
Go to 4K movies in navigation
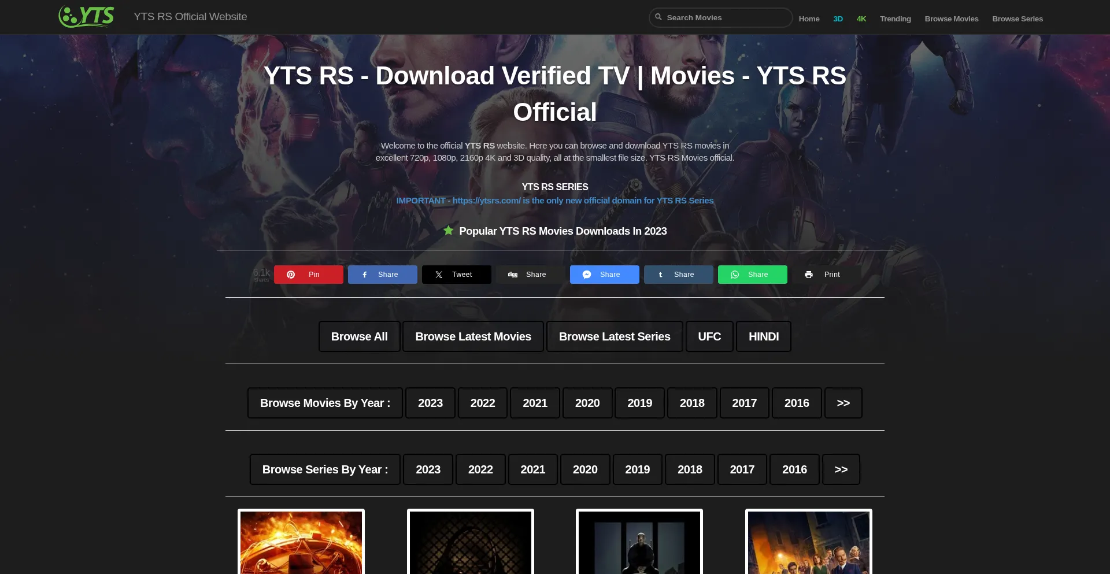tap(861, 18)
